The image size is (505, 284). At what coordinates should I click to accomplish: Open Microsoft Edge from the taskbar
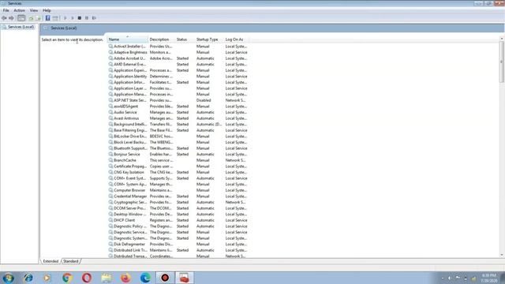click(145, 278)
